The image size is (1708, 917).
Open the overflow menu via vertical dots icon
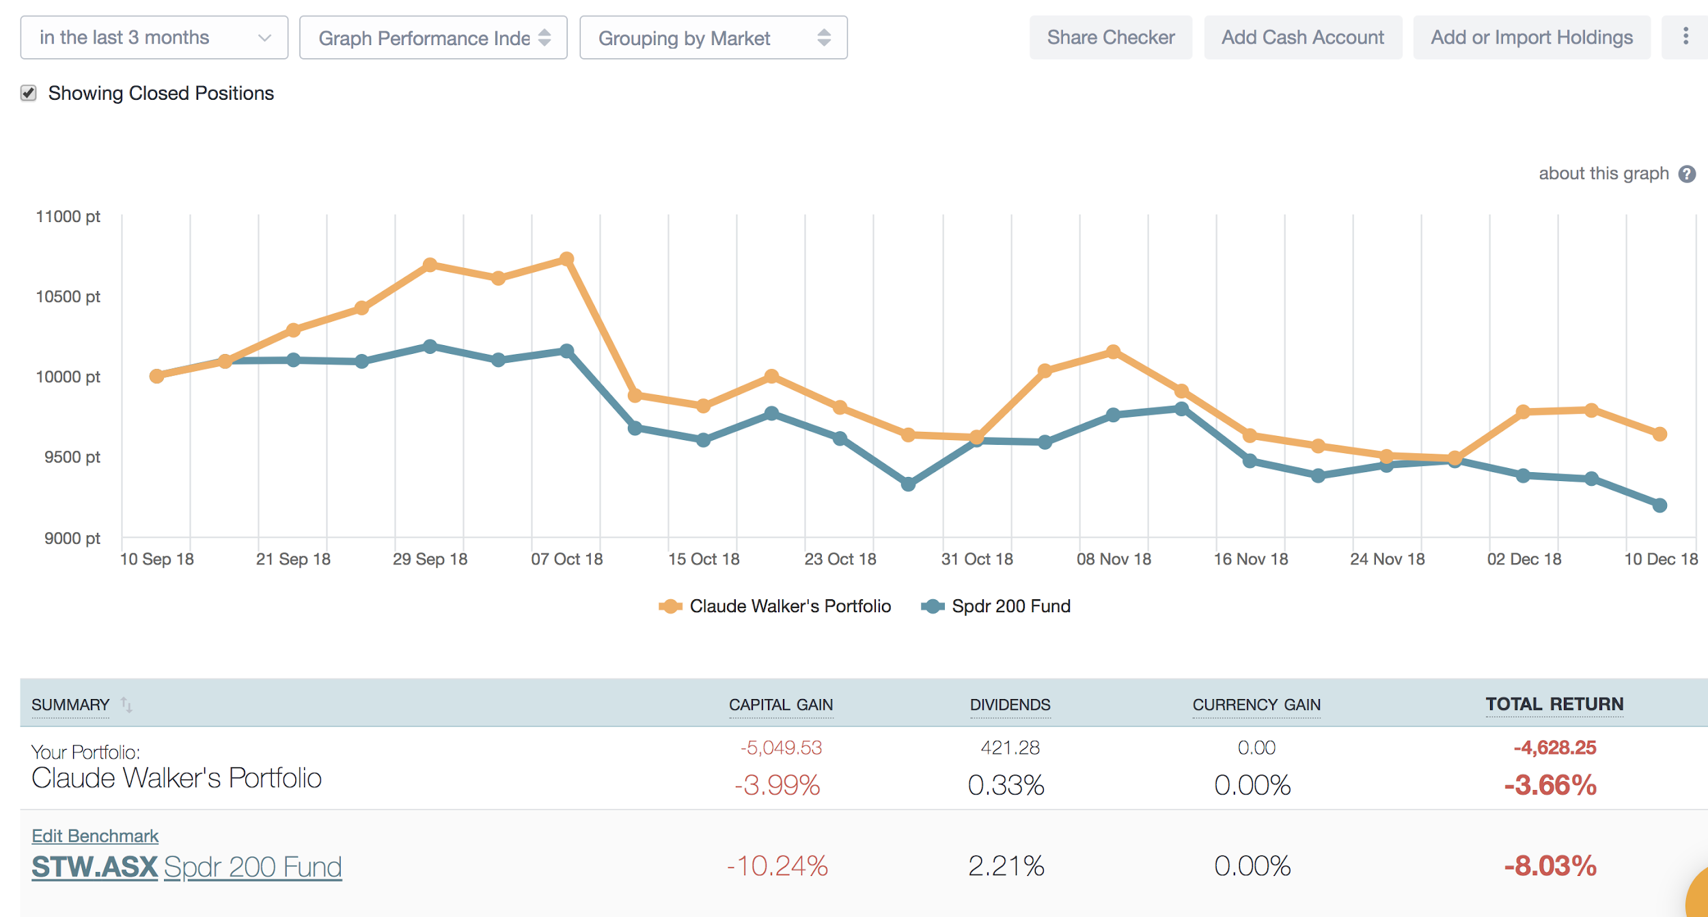point(1685,37)
